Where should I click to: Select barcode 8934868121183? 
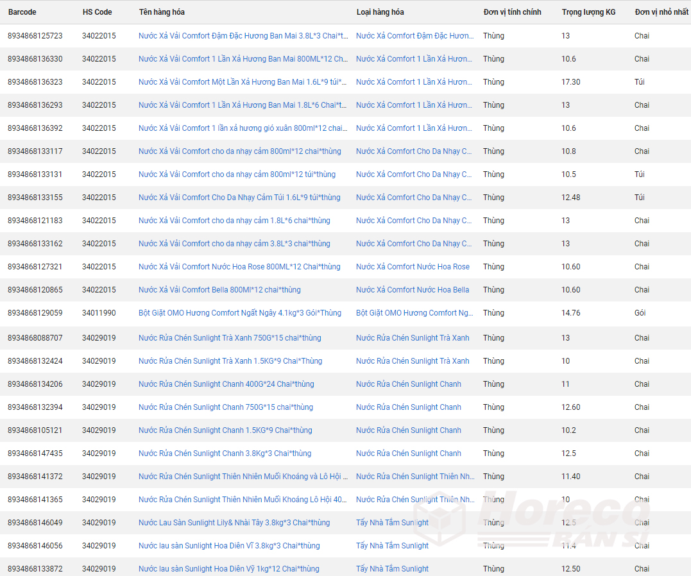click(x=35, y=221)
